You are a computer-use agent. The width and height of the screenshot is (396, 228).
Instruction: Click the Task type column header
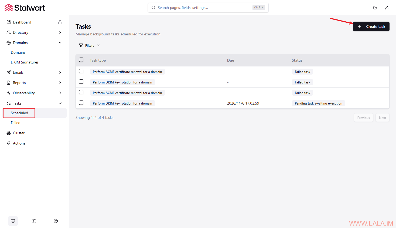point(98,60)
